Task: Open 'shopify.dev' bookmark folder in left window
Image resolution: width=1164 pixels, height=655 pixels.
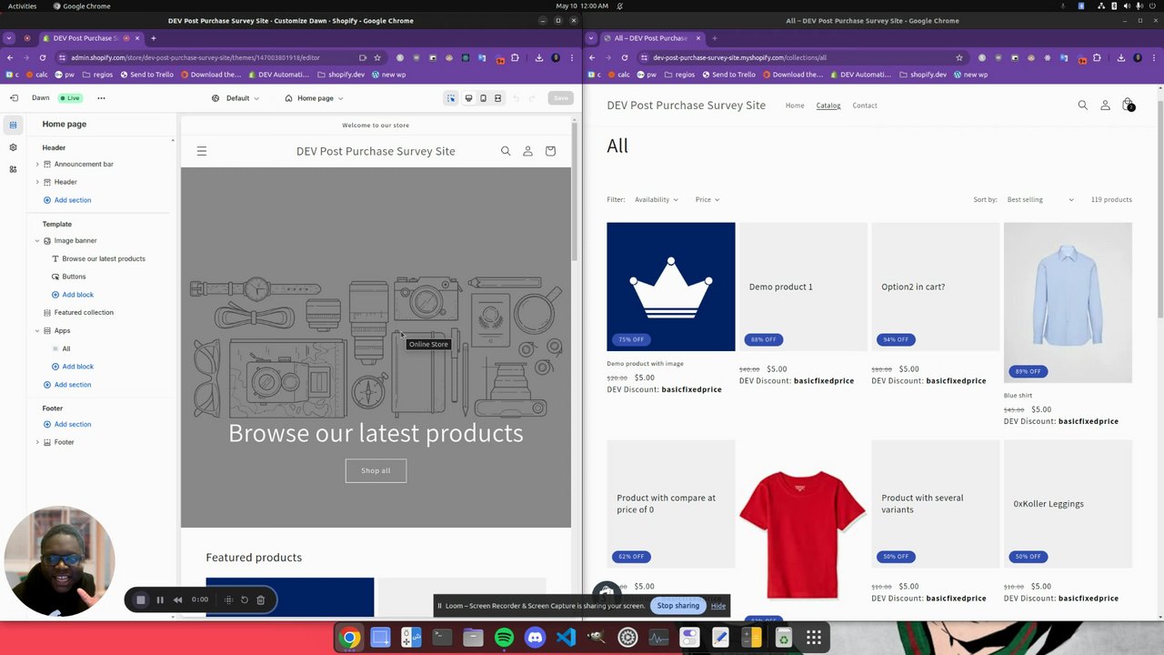Action: click(341, 75)
